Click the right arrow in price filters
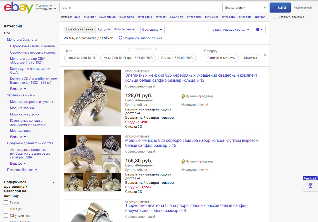This screenshot has height=222, width=318. 265,56
